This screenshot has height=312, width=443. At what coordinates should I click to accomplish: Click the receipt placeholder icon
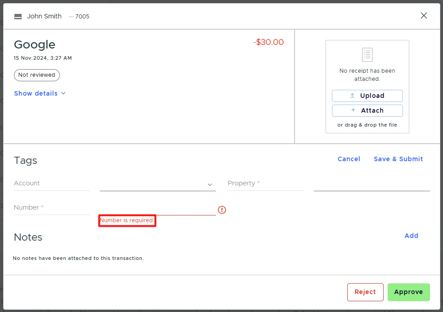tap(367, 54)
